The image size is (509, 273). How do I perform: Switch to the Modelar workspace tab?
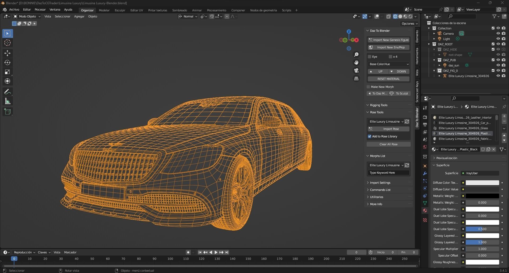coord(104,10)
